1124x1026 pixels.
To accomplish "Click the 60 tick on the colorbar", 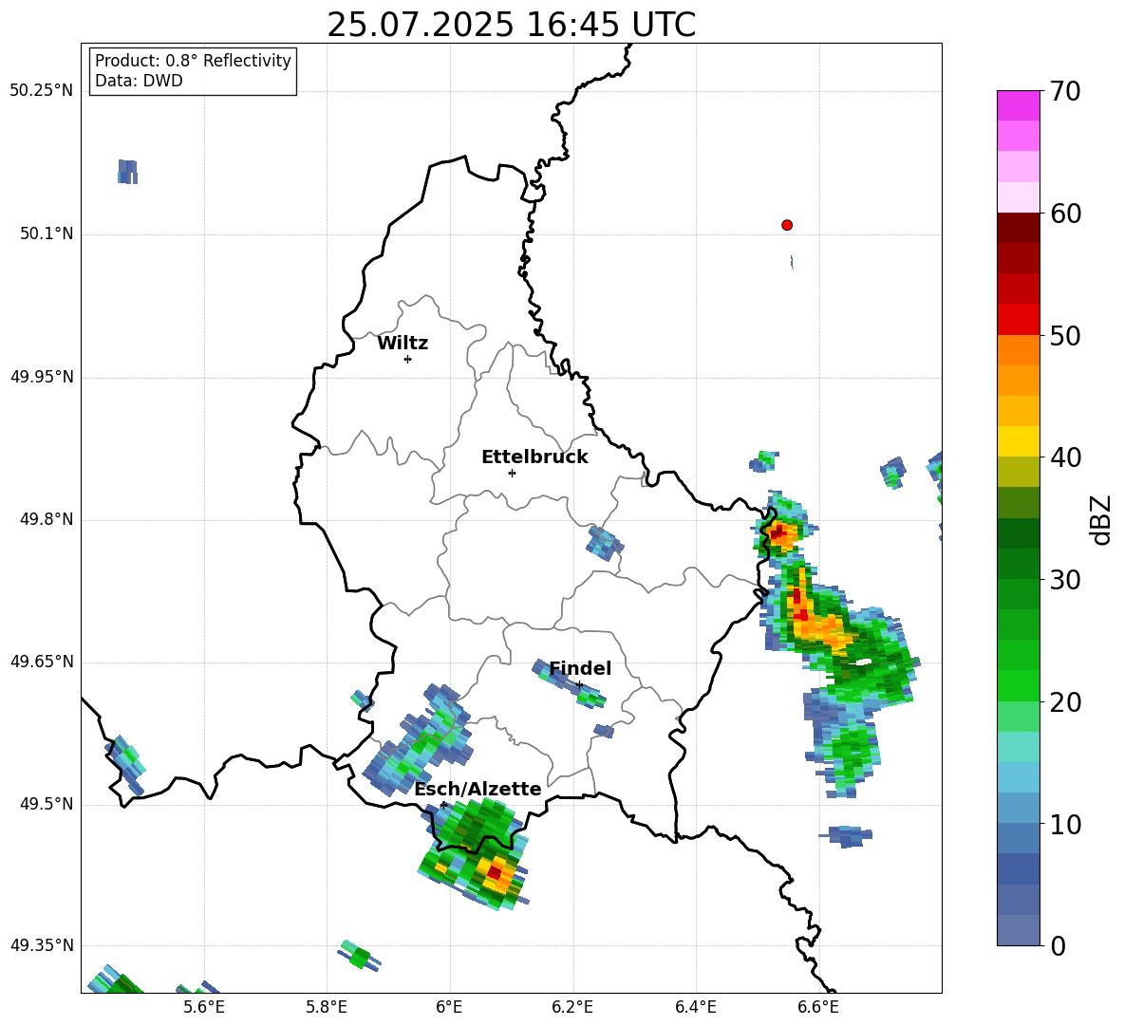I will coord(1065,214).
